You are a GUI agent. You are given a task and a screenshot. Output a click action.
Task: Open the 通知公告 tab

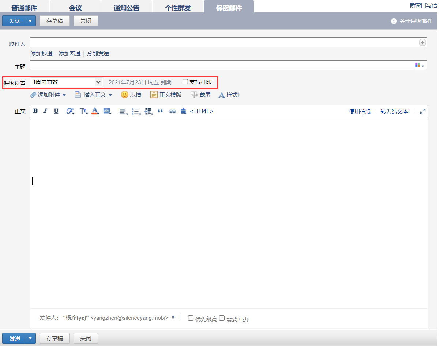tap(126, 8)
